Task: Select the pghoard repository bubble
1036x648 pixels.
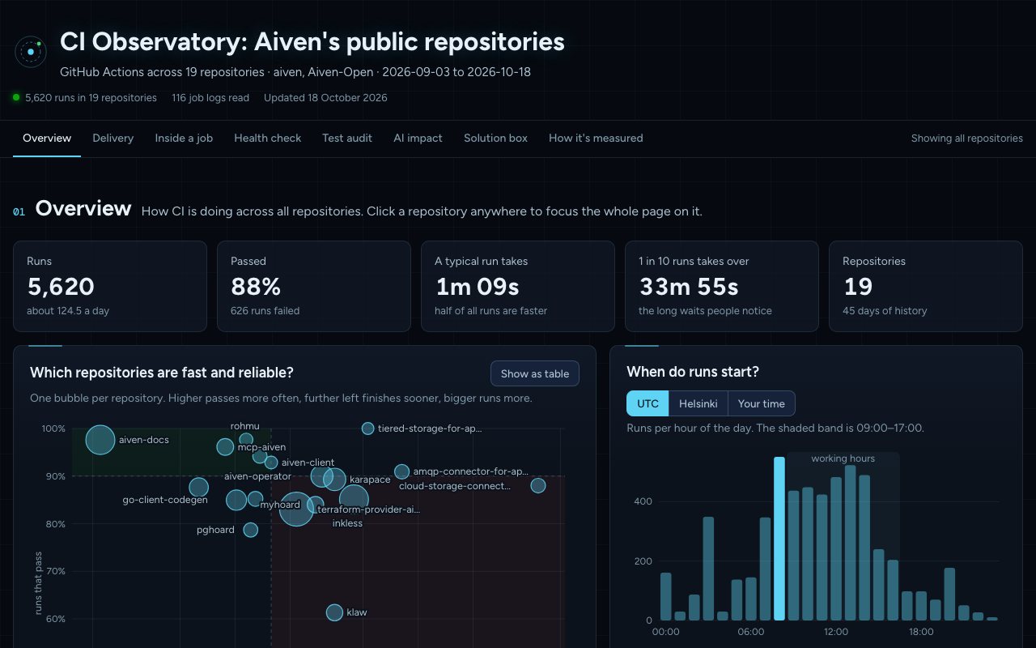Action: tap(251, 530)
